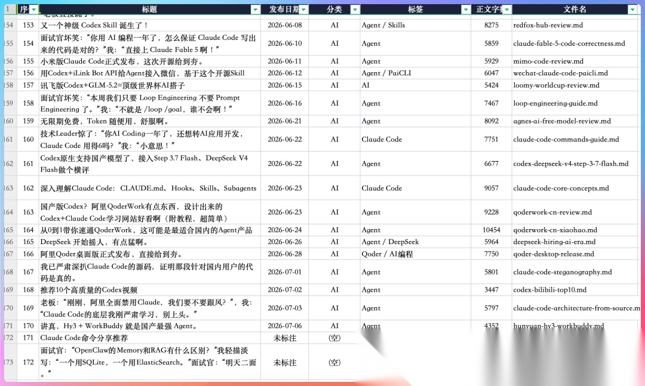This screenshot has width=645, height=386.
Task: Open the 文件名 column filter dropdown
Action: tap(632, 10)
